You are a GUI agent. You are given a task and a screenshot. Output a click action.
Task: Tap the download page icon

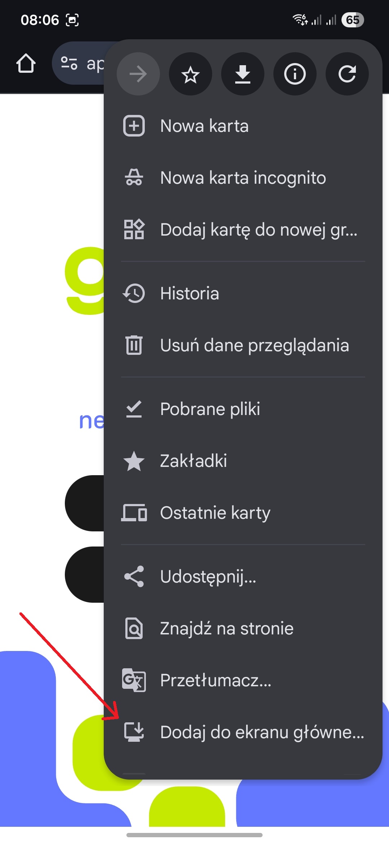coord(242,74)
